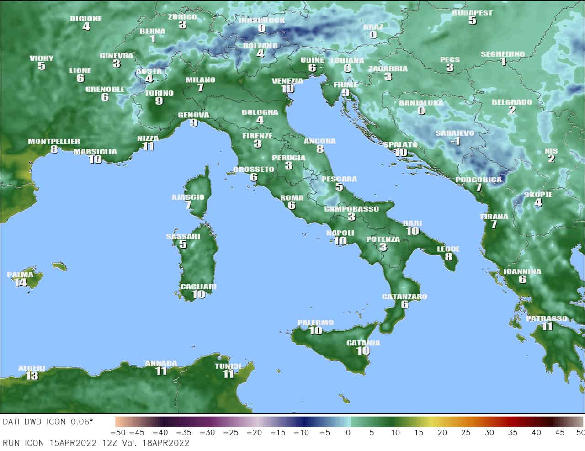Select the value 8 beneath LECCE

[448, 256]
